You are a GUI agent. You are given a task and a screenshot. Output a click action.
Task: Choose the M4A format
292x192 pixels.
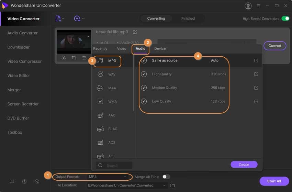113,88
